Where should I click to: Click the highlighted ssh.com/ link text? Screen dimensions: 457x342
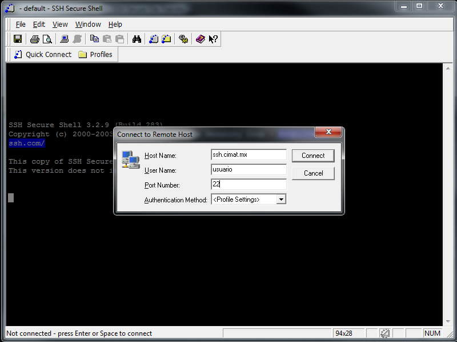coord(26,143)
